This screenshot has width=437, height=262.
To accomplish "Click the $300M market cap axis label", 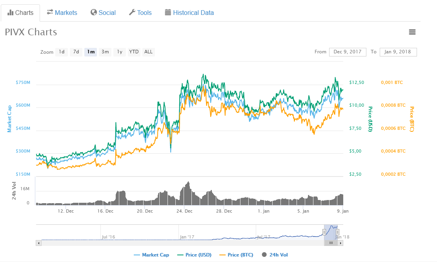I will (x=23, y=151).
